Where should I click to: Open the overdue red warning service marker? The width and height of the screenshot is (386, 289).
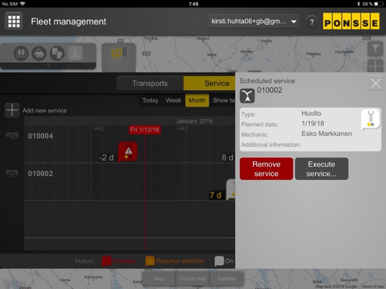coord(128,151)
